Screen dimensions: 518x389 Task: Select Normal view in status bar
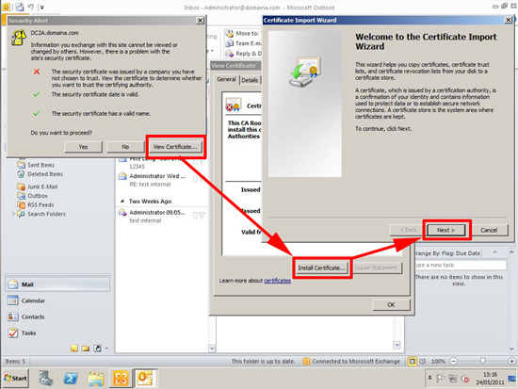[412, 362]
